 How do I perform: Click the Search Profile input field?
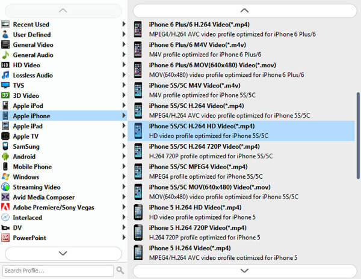pyautogui.click(x=58, y=271)
